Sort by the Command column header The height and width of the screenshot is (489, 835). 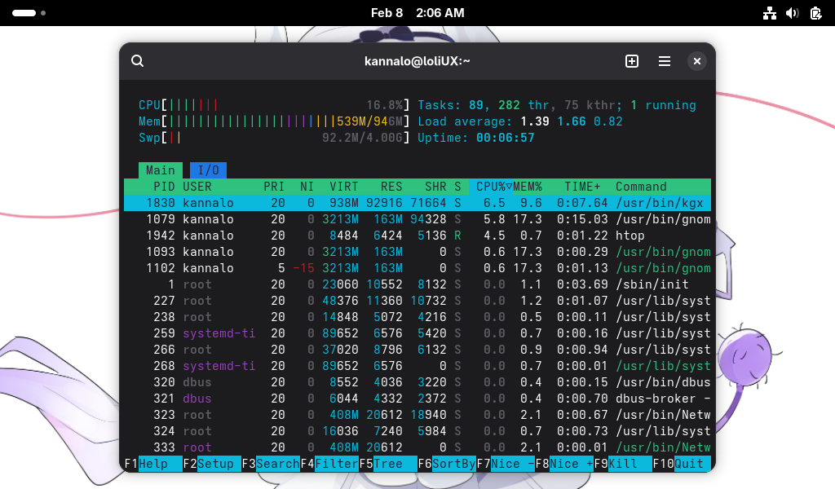coord(641,187)
